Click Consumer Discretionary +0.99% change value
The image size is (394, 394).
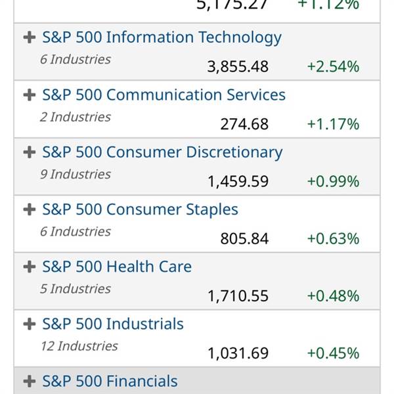pos(333,181)
